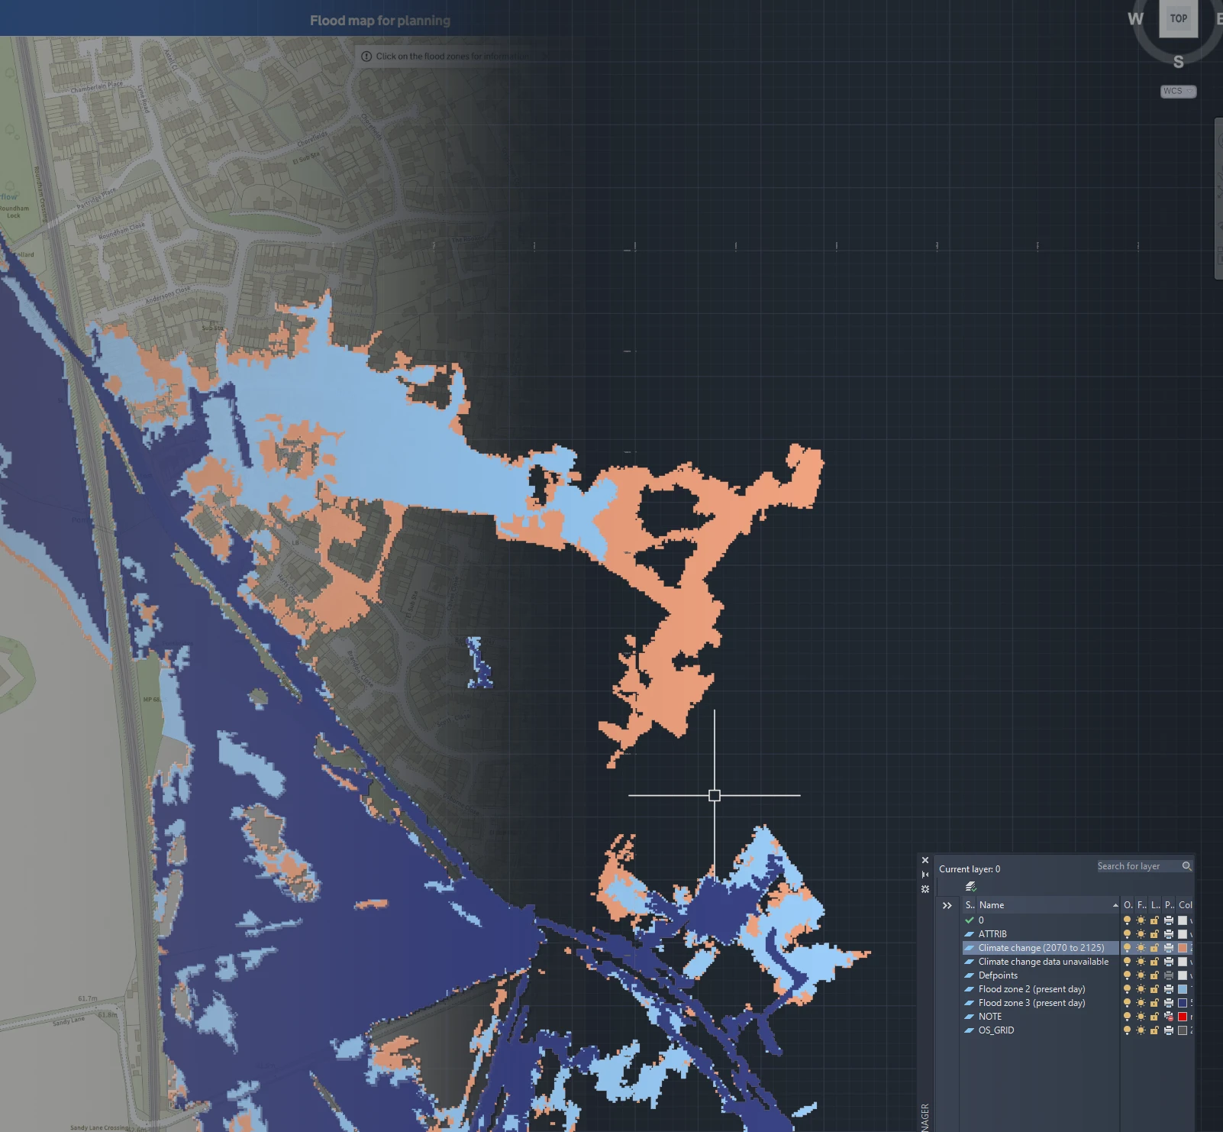Click the layer search magnifier icon

[1186, 866]
